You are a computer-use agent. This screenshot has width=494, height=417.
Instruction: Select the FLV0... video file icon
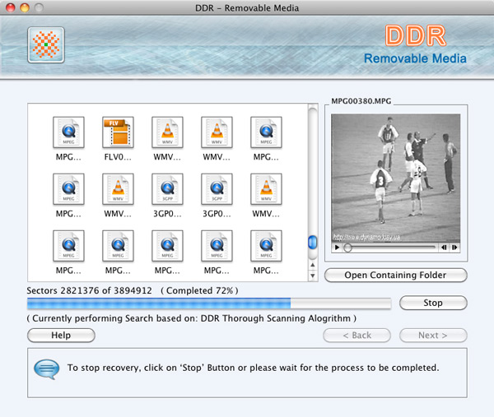tap(118, 132)
